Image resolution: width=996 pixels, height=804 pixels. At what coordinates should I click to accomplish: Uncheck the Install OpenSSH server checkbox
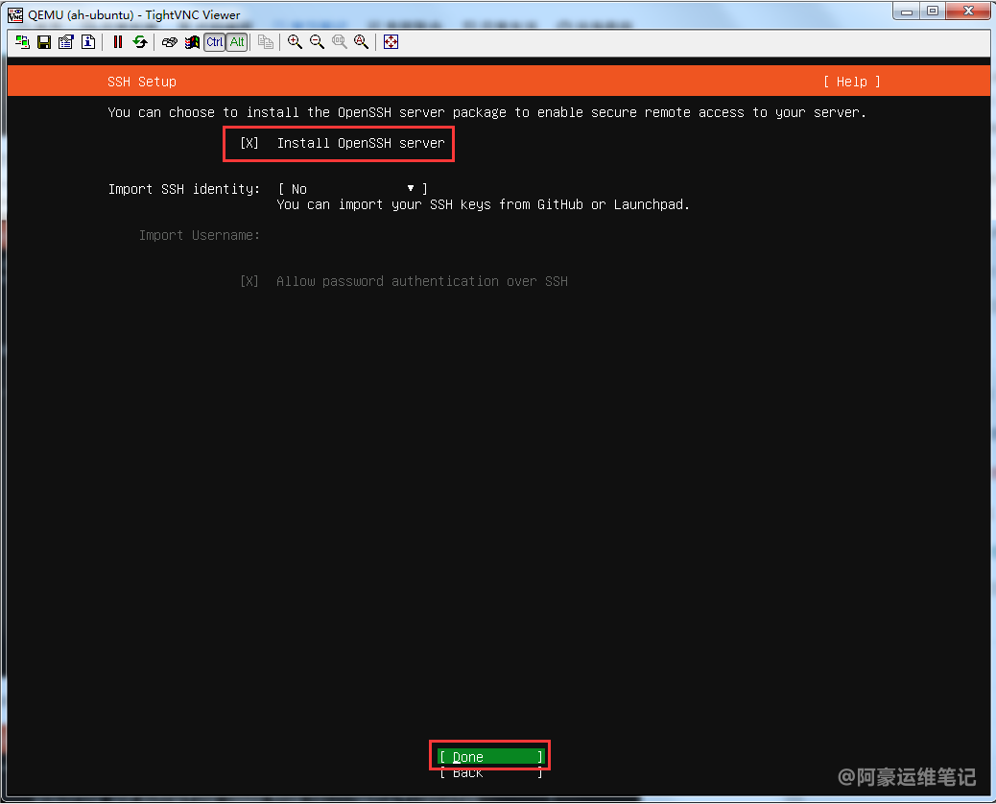pyautogui.click(x=249, y=143)
